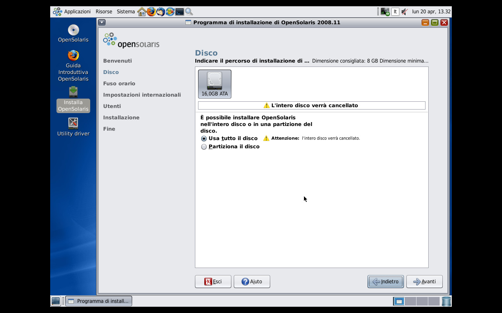Click the 'Programma di install...' taskbar entry
502x313 pixels.
point(98,301)
